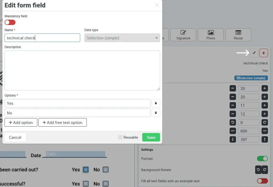Enable fill text fields with example text

tap(262, 181)
